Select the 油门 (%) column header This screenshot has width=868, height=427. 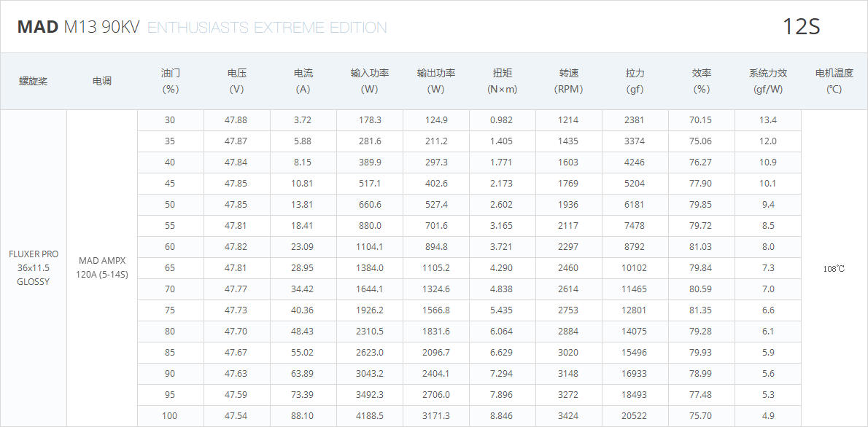(x=171, y=81)
